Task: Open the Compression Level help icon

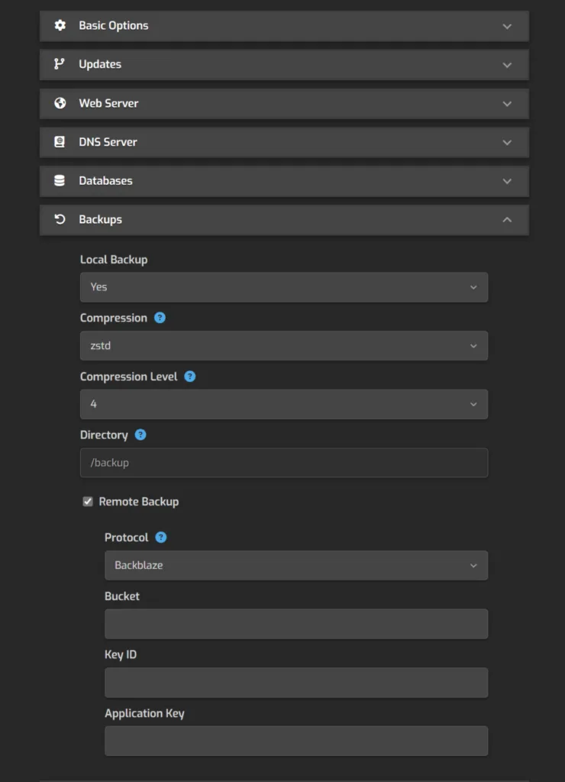Action: pos(190,376)
